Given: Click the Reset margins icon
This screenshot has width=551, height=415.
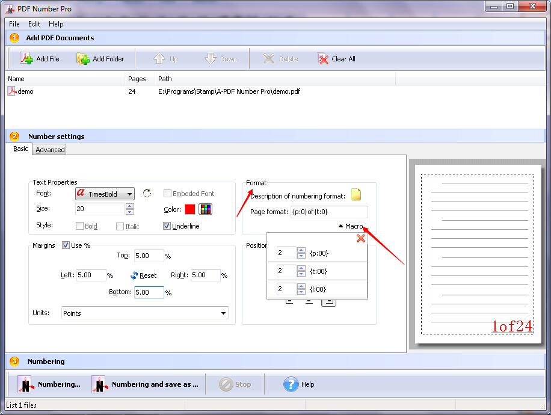Looking at the screenshot, I should 134,275.
